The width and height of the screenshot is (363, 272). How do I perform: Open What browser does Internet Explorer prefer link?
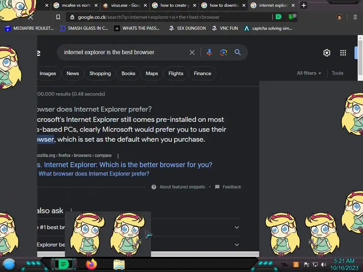pos(94,174)
